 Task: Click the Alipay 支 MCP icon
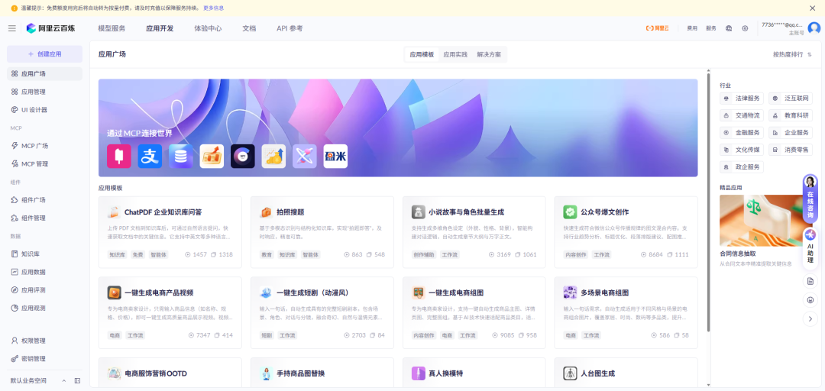150,157
